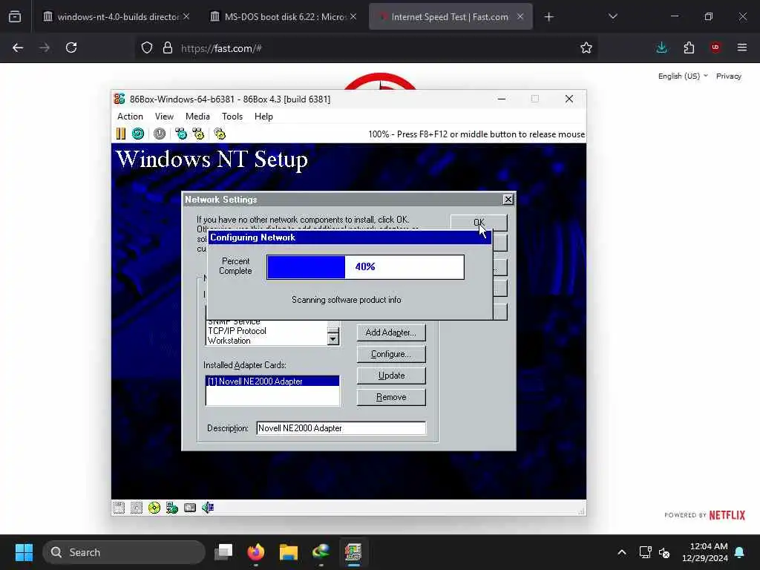This screenshot has width=760, height=570.
Task: Show hidden system tray icons
Action: click(x=622, y=552)
